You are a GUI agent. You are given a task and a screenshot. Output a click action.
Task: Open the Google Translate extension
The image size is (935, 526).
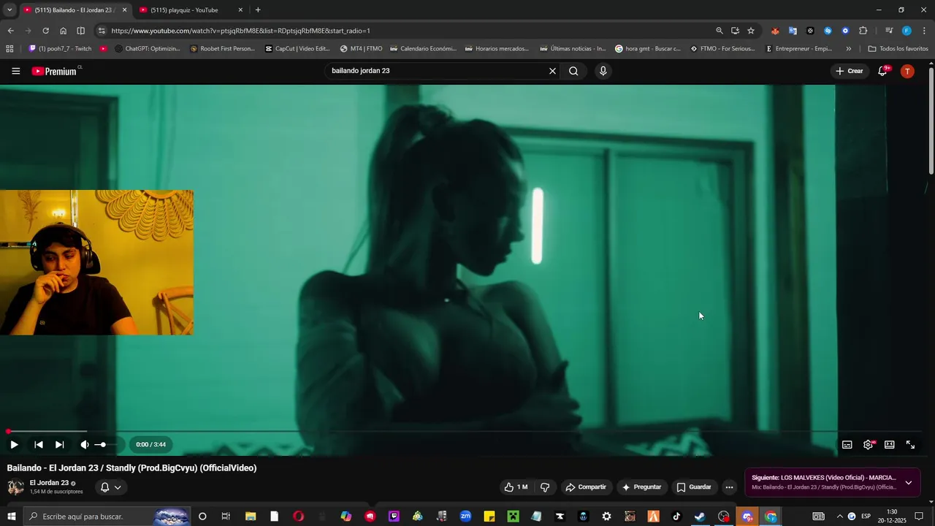pos(793,31)
